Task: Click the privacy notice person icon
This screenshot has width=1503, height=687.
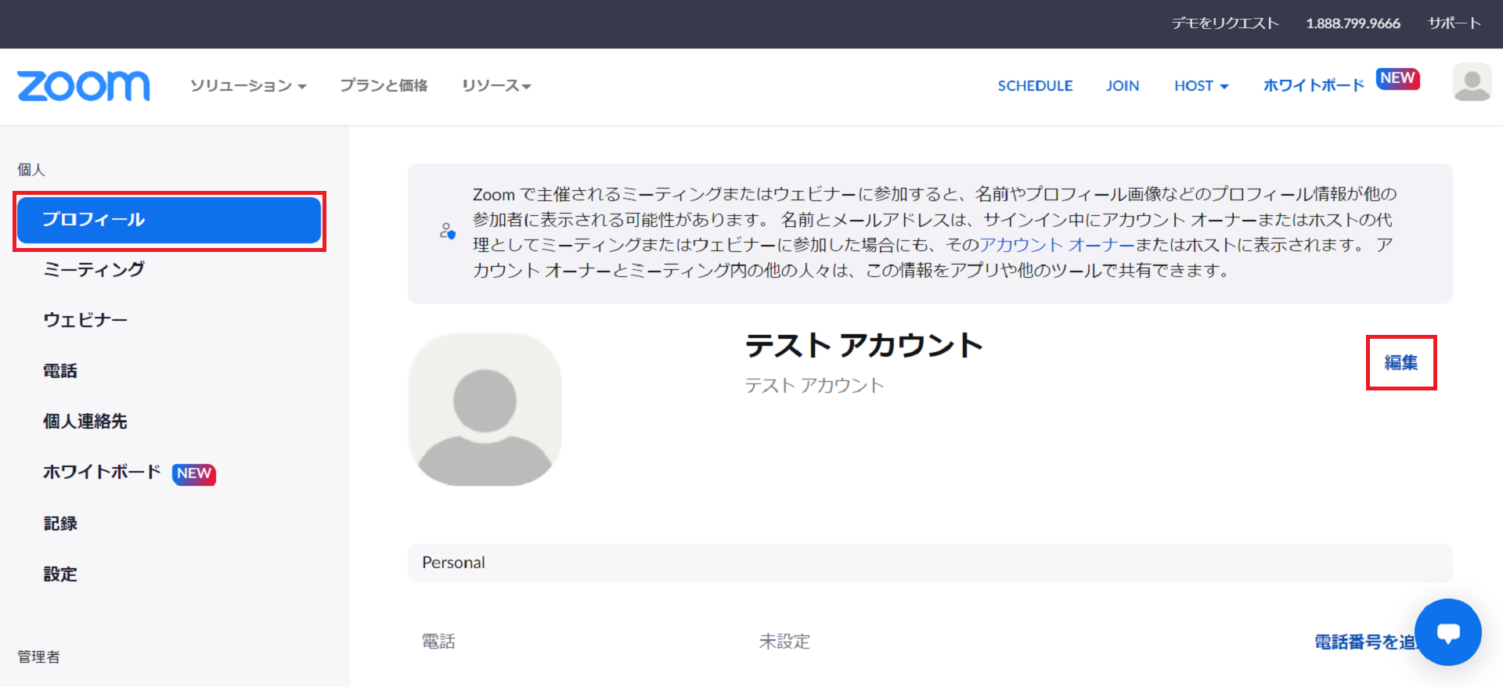Action: pos(447,232)
